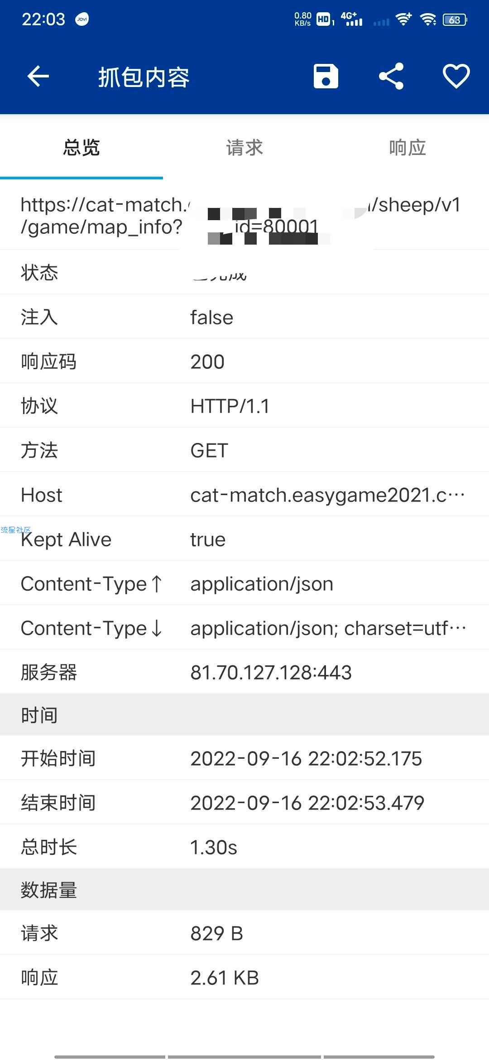Favorite this capture with heart icon
Viewport: 489px width, 1060px height.
456,76
